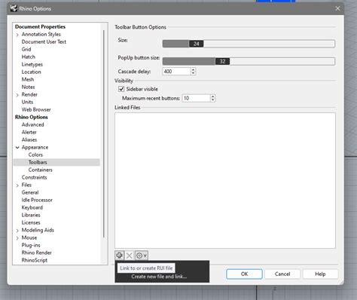Decrease Maximum recent buttons value

click(212, 100)
